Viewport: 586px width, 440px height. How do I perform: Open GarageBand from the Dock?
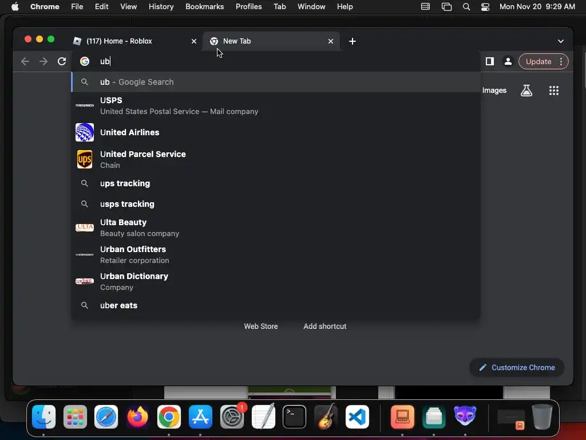326,417
